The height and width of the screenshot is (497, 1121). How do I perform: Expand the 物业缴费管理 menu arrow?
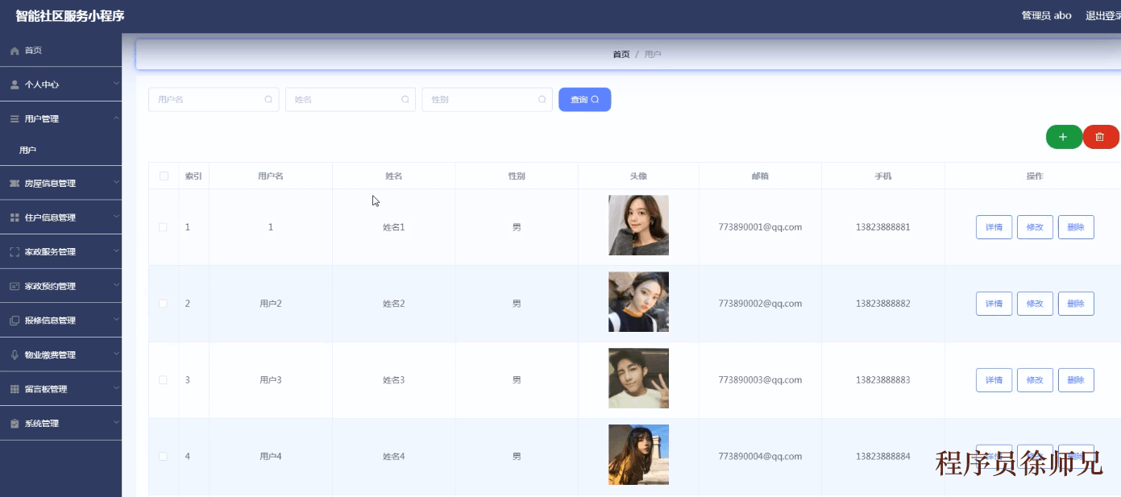[x=116, y=354]
